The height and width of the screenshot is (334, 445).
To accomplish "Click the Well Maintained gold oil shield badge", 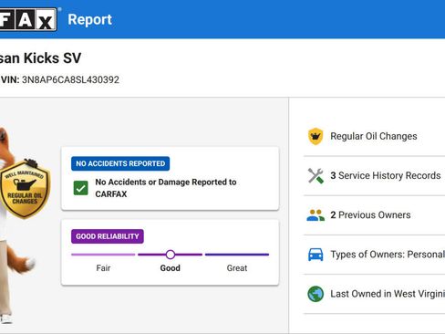I will pyautogui.click(x=25, y=189).
